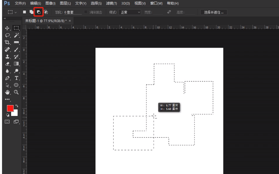Select the Move tool
The image size is (279, 174).
coord(7,28)
